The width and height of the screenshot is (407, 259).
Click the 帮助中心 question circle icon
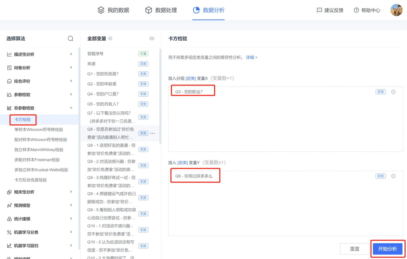click(x=356, y=10)
